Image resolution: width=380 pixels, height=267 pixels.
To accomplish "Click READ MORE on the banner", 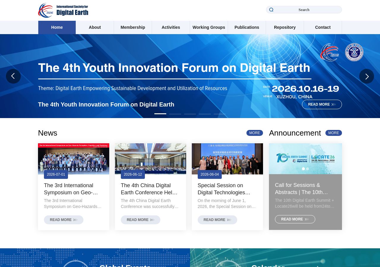I will (x=322, y=104).
